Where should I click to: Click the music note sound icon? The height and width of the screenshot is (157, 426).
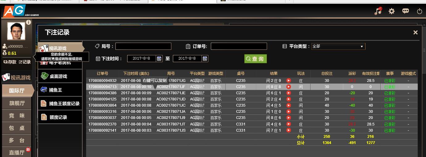pos(378,11)
